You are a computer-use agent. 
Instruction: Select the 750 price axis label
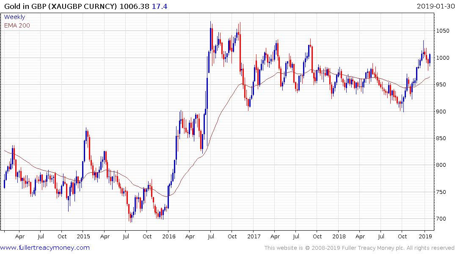pos(441,192)
